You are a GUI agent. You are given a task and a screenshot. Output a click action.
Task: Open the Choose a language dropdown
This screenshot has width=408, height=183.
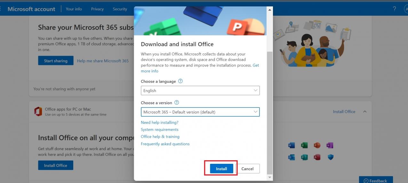[200, 91]
